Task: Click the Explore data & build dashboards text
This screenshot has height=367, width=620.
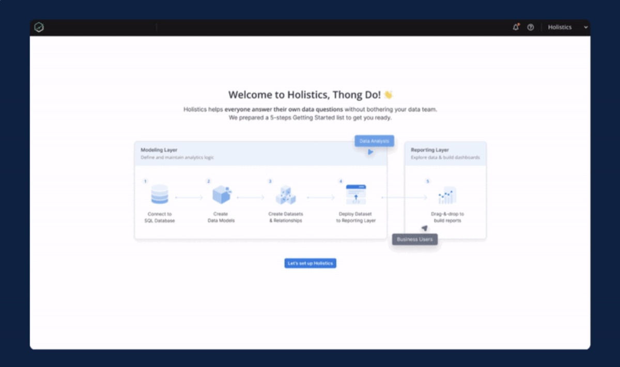Action: [445, 157]
